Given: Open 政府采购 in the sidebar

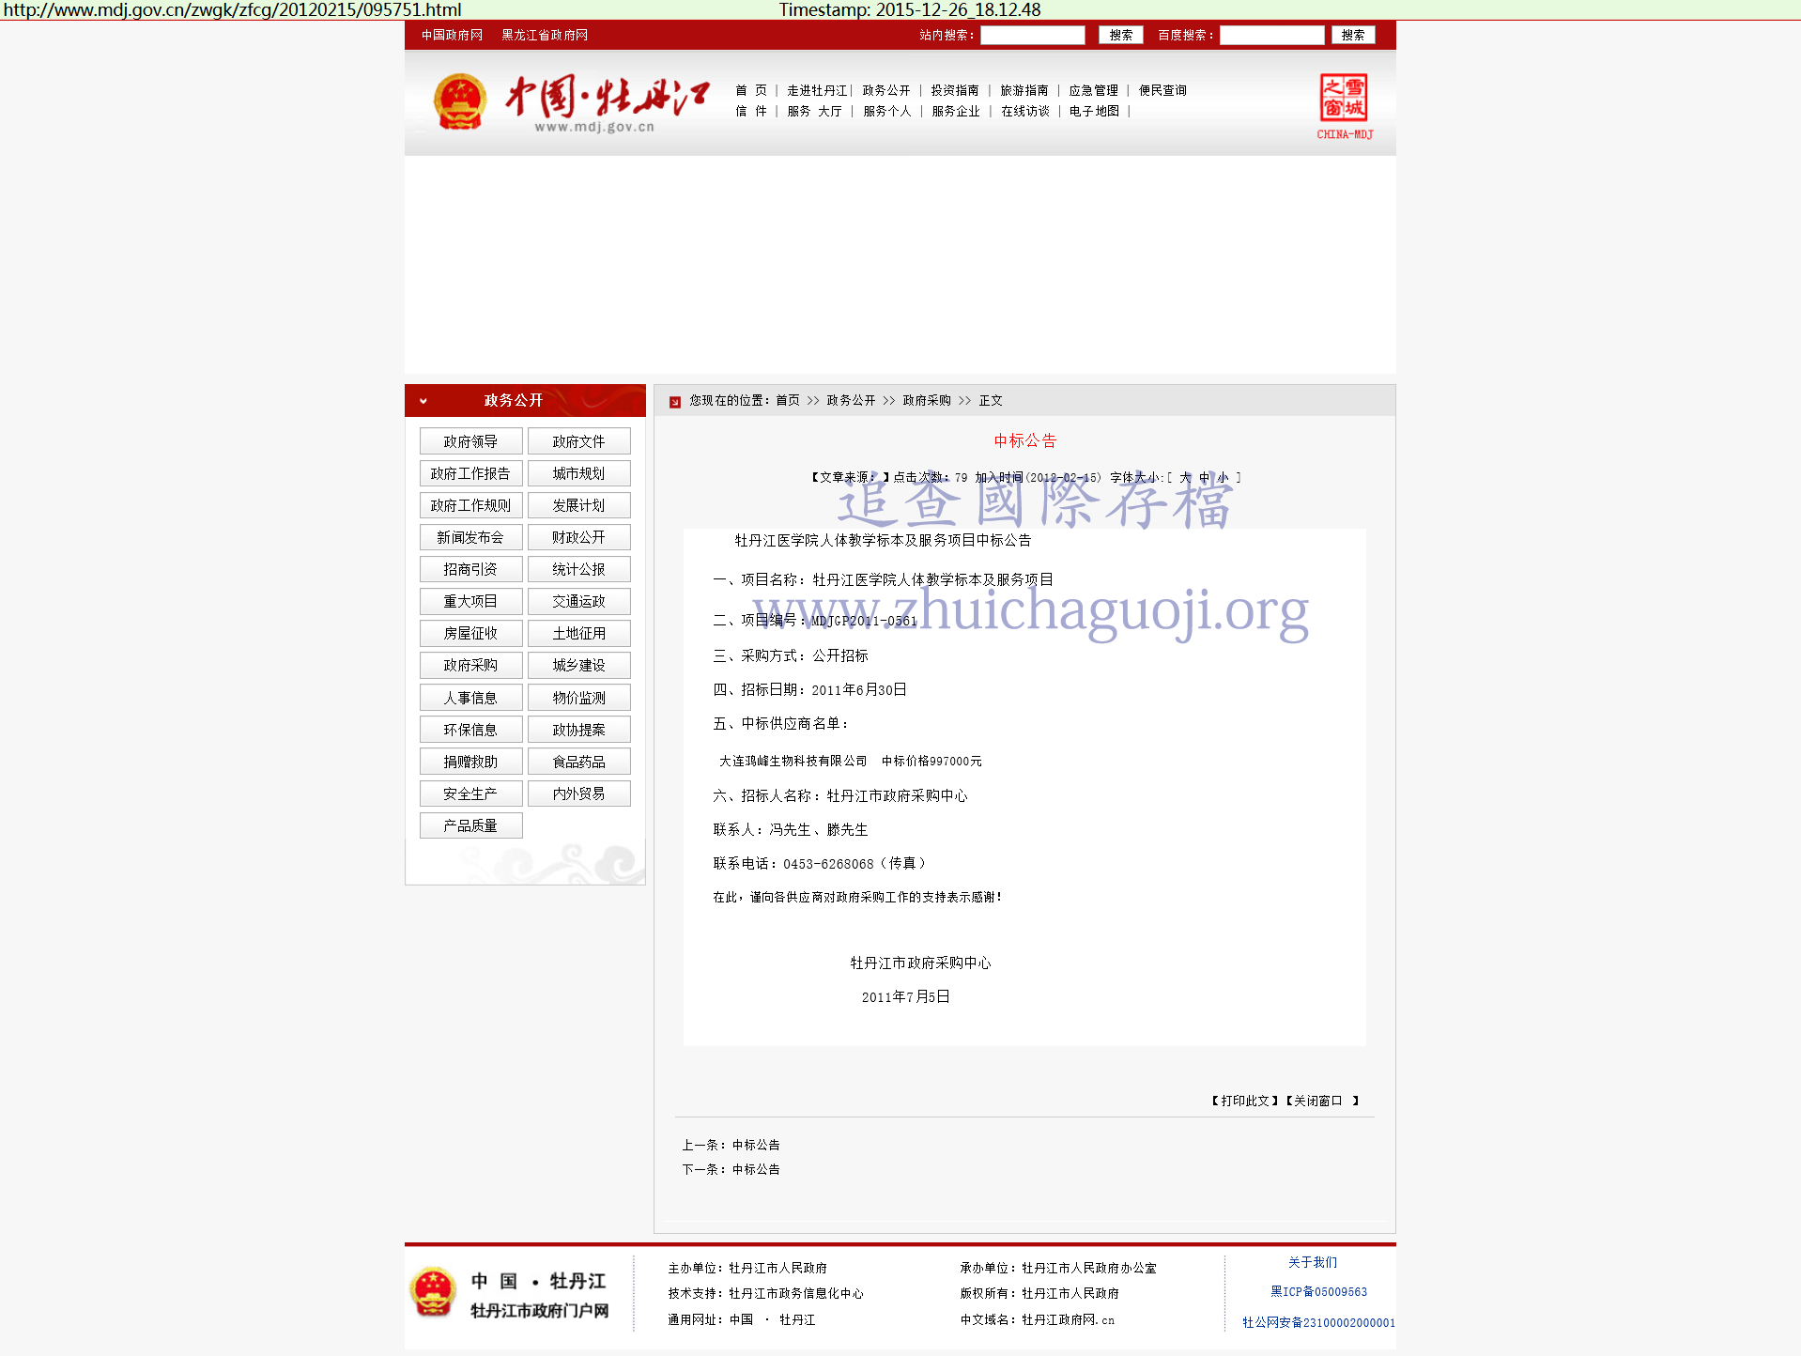Looking at the screenshot, I should pos(470,665).
